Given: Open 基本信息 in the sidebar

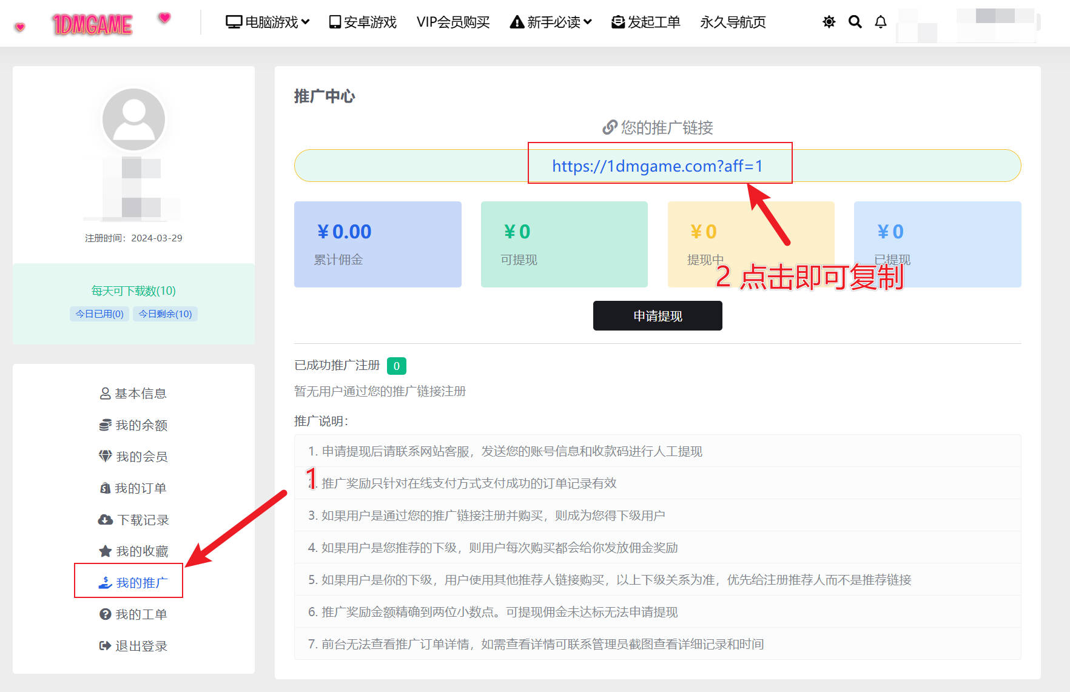Looking at the screenshot, I should point(133,394).
